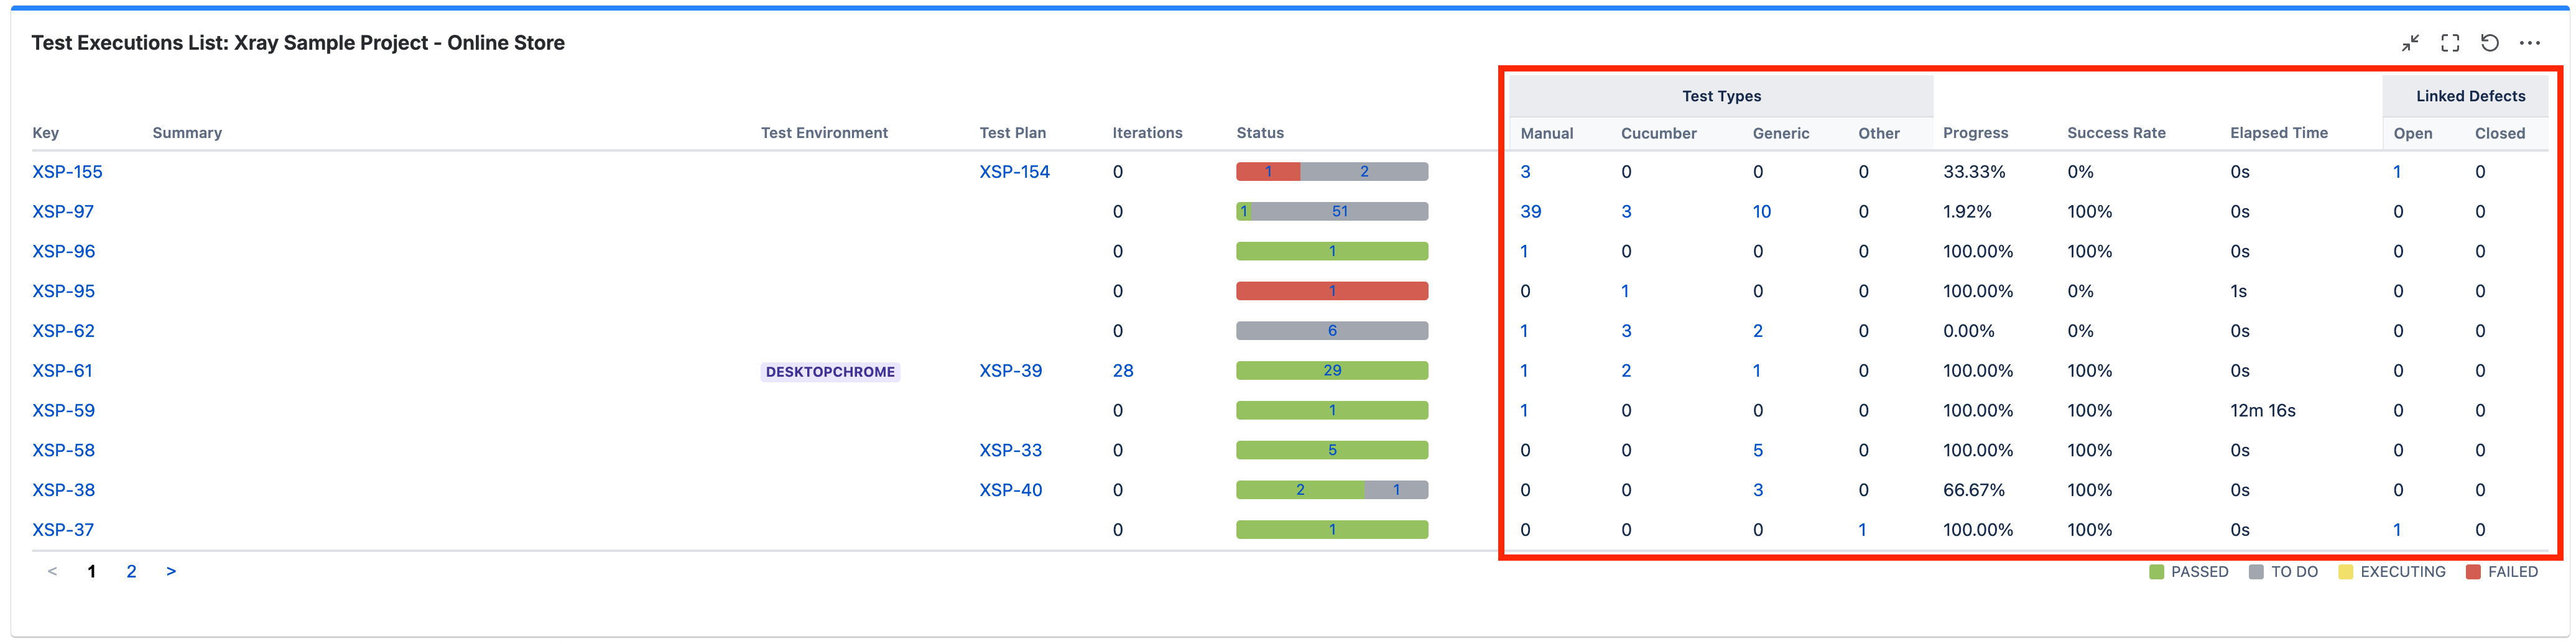The height and width of the screenshot is (644, 2576).
Task: Click the previous page arrow
Action: 52,571
